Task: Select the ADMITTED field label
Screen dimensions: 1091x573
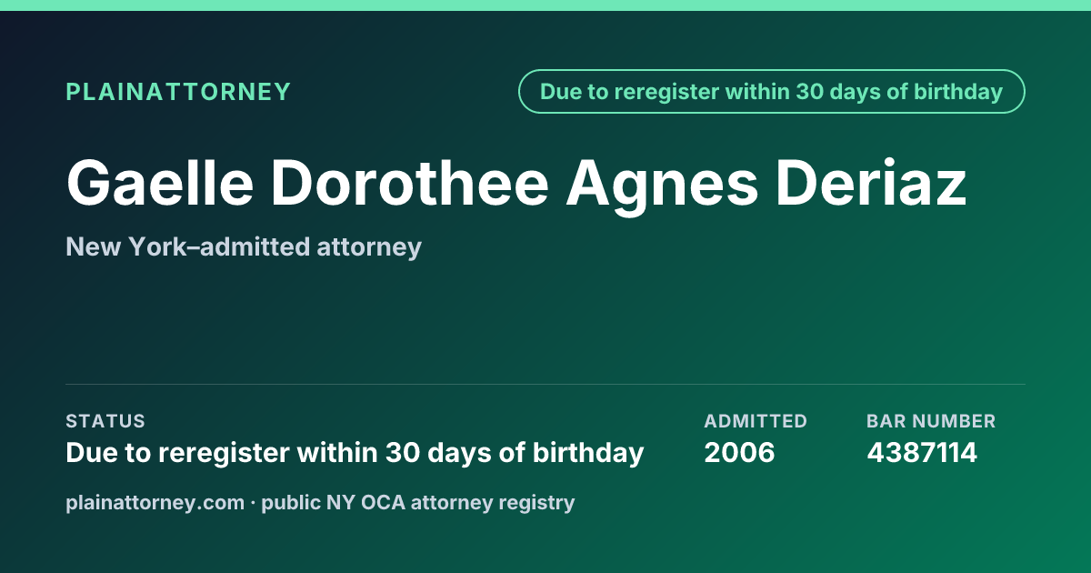Action: (x=756, y=421)
